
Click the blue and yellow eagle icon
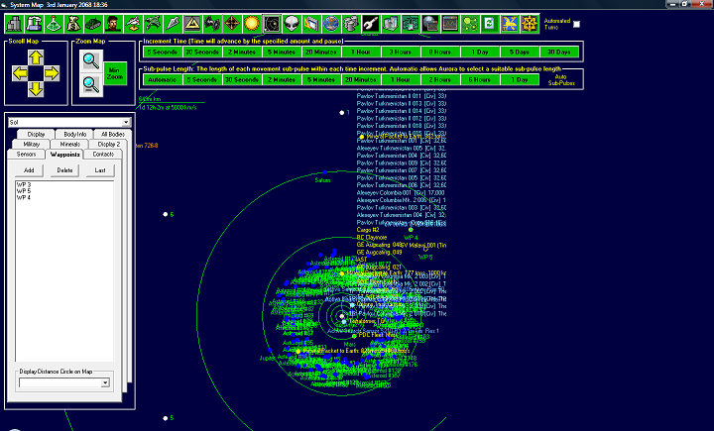(510, 24)
